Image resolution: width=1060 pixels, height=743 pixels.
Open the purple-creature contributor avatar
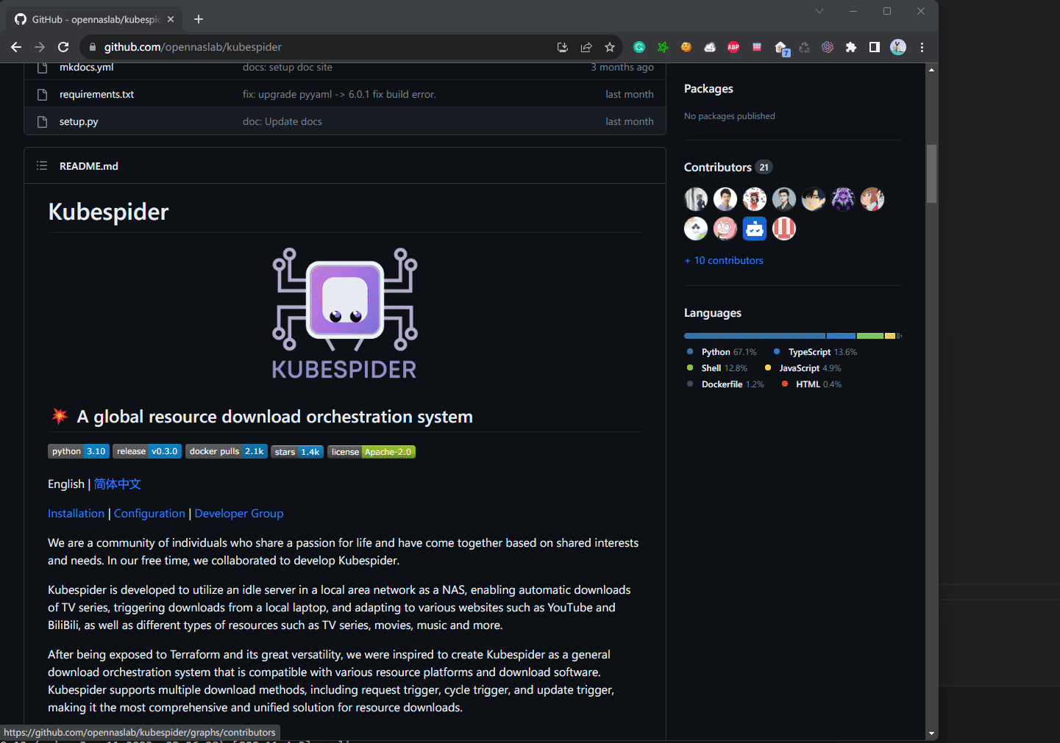point(843,199)
